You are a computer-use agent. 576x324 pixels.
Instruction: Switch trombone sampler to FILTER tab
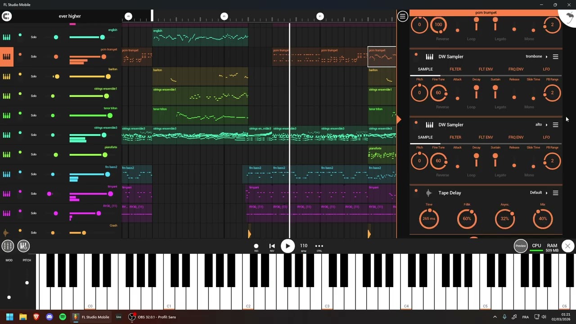click(455, 69)
